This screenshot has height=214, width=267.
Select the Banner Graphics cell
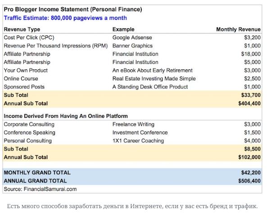pyautogui.click(x=132, y=46)
